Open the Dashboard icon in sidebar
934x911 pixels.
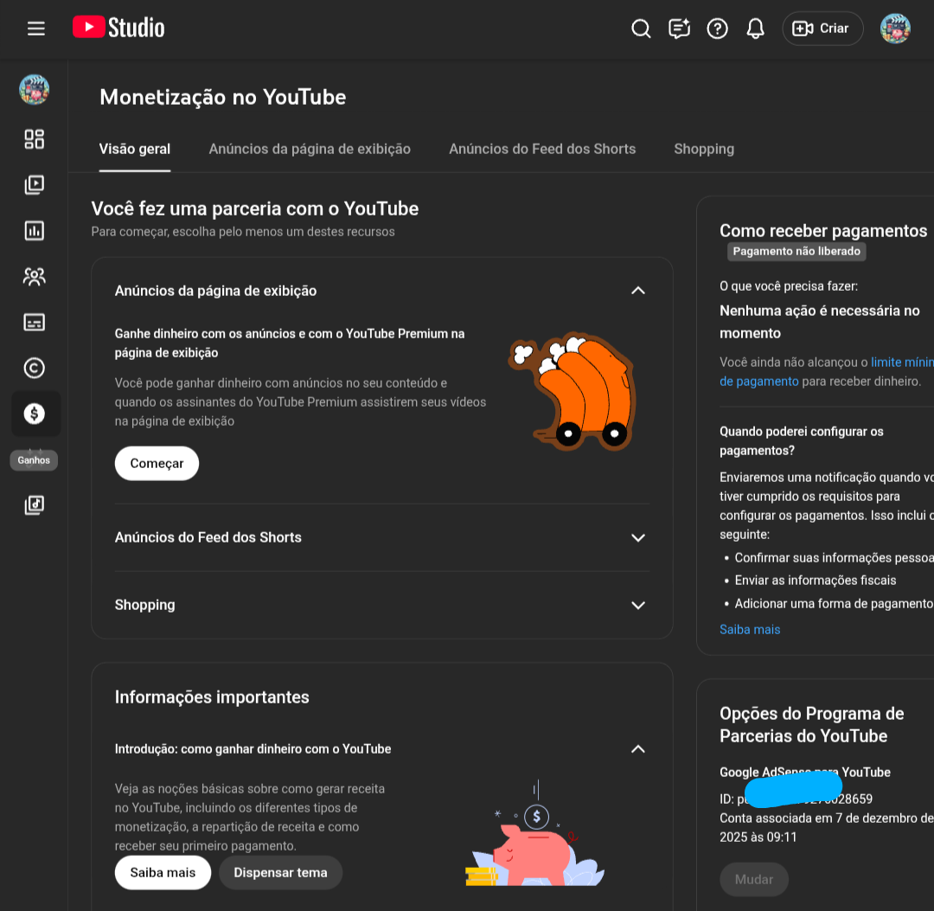(35, 139)
